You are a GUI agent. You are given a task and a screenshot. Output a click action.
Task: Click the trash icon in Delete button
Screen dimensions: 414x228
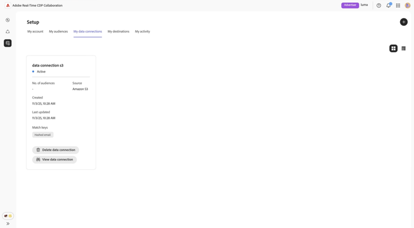click(x=38, y=150)
